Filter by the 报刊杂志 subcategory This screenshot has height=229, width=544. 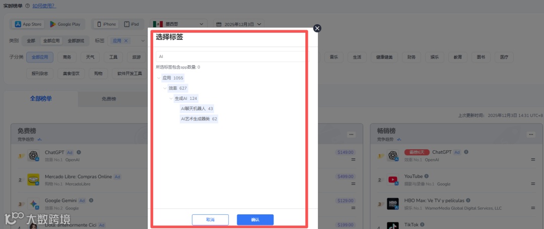(40, 74)
